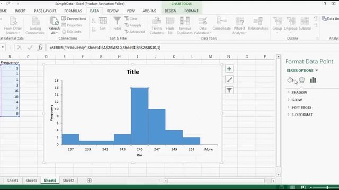This screenshot has height=190, width=339.
Task: Open the Chart Tools DESIGN tab
Action: pos(171,11)
